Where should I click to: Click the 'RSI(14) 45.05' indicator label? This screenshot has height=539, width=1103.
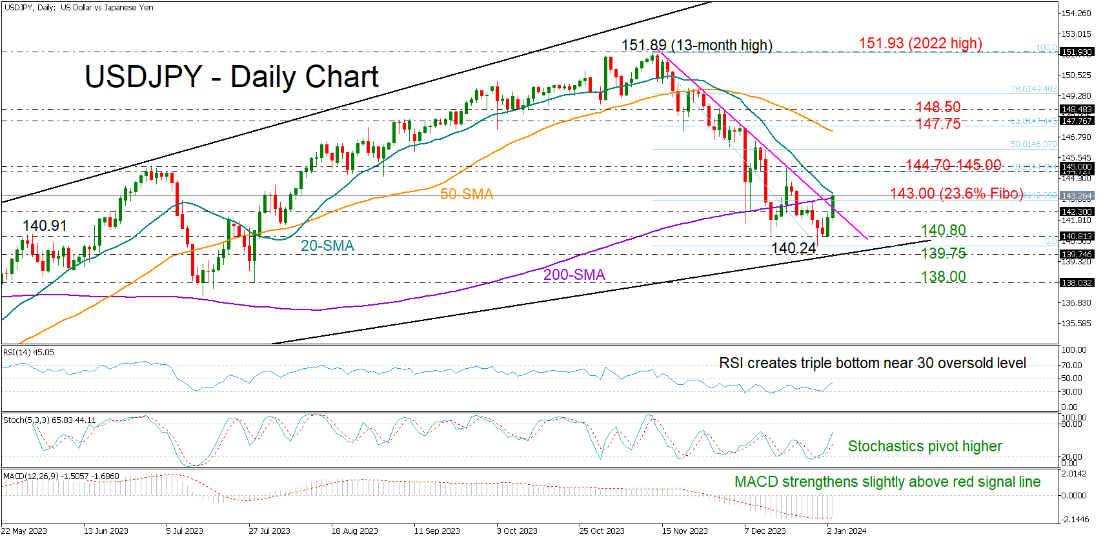pos(29,353)
